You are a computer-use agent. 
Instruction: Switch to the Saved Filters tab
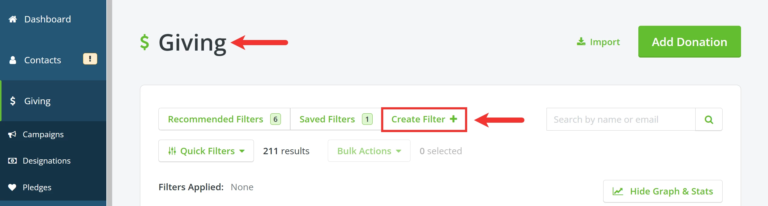[x=335, y=119]
